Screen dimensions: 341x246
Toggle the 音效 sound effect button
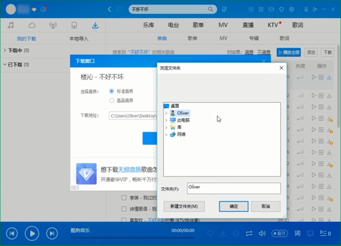pyautogui.click(x=280, y=233)
